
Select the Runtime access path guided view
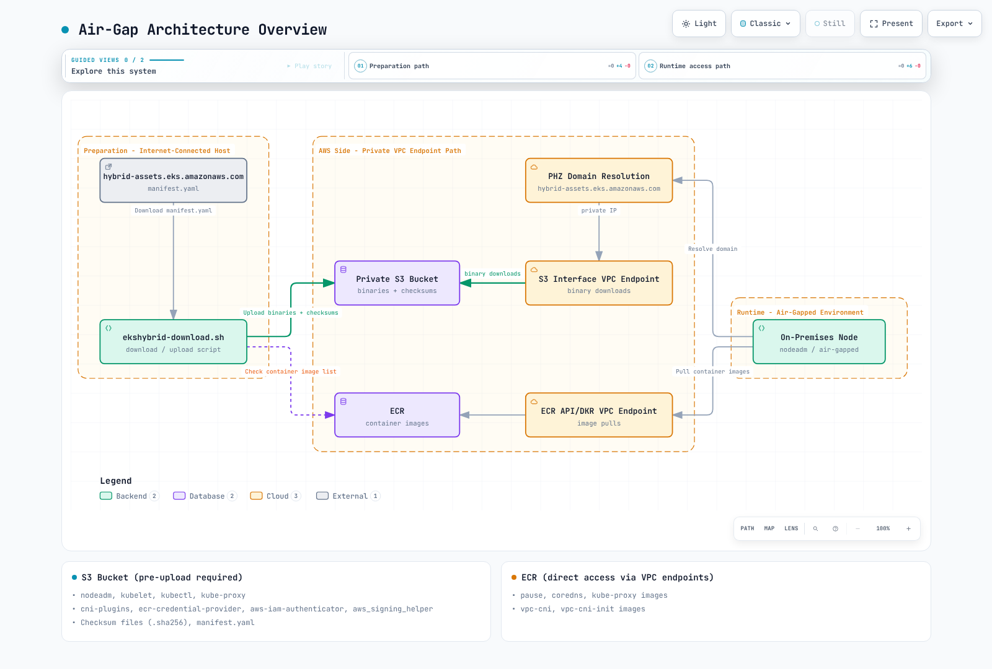(782, 66)
